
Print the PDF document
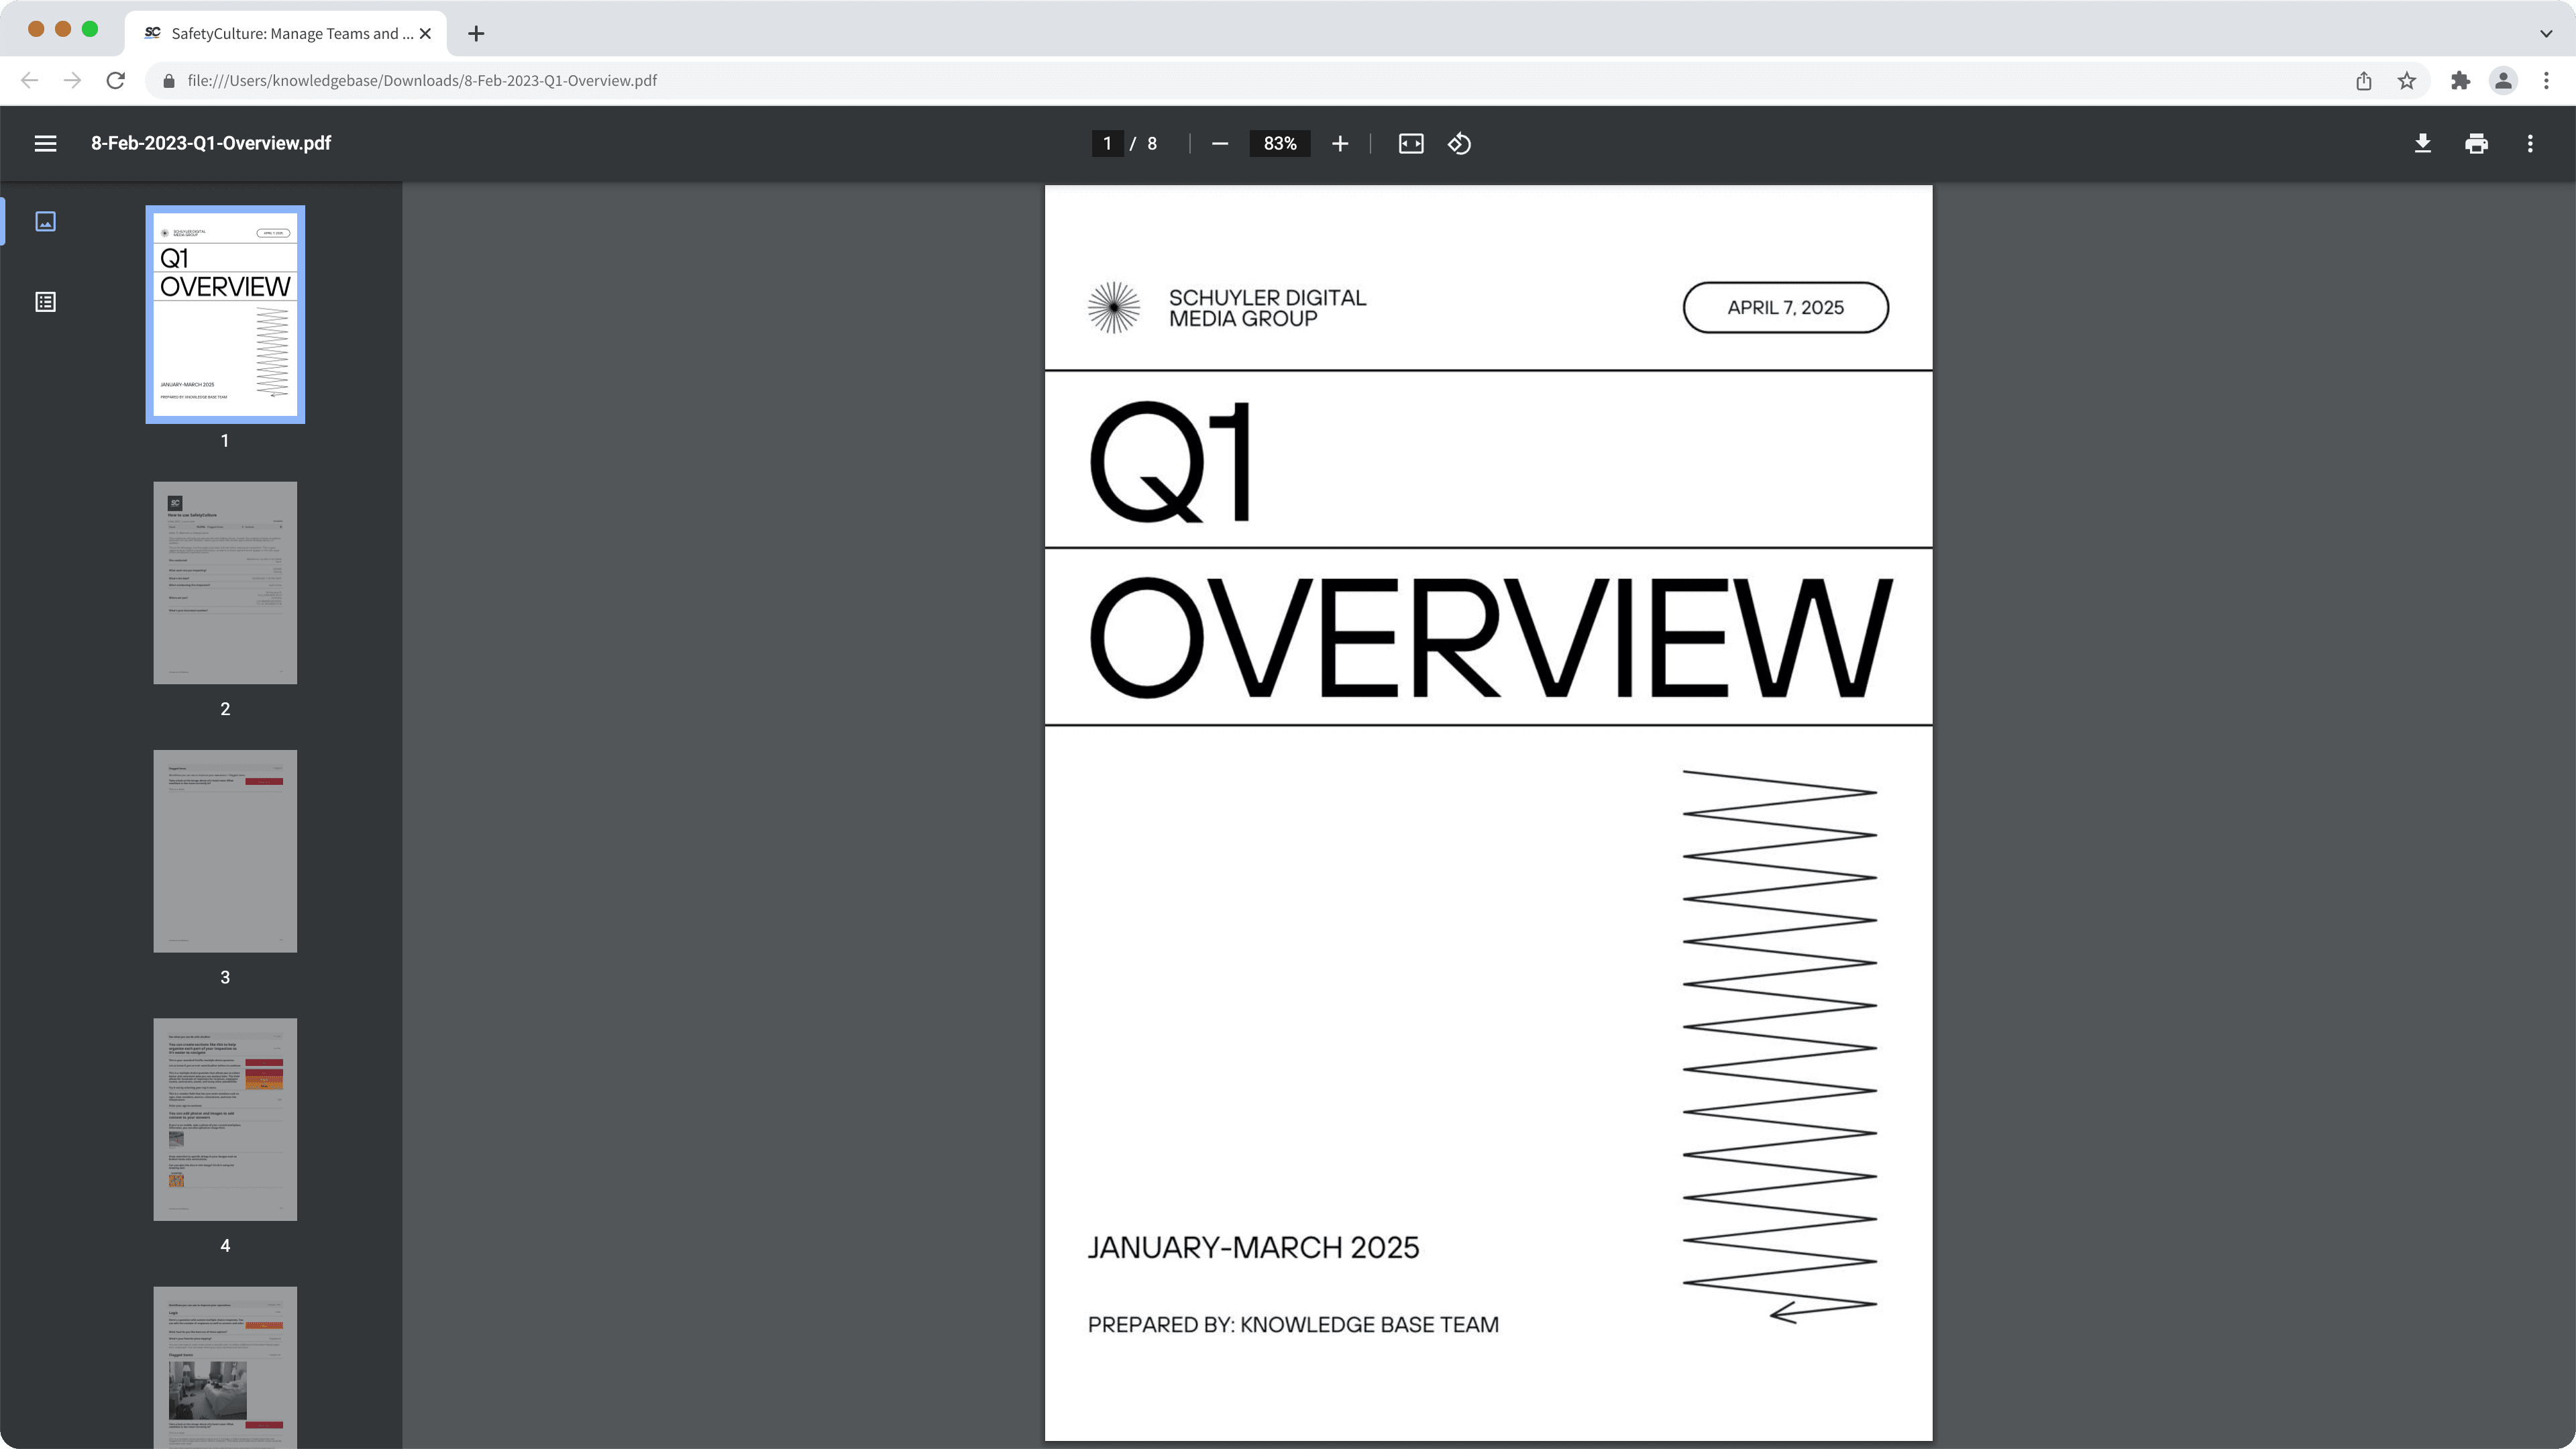(x=2476, y=144)
